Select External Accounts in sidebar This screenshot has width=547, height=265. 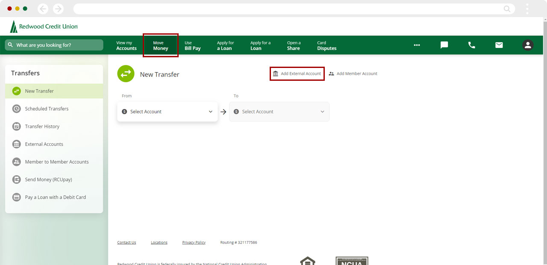54,144
